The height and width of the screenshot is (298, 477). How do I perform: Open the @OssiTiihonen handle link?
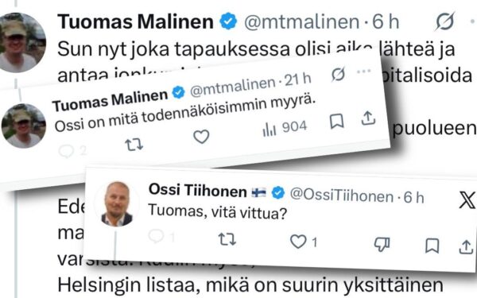click(342, 195)
